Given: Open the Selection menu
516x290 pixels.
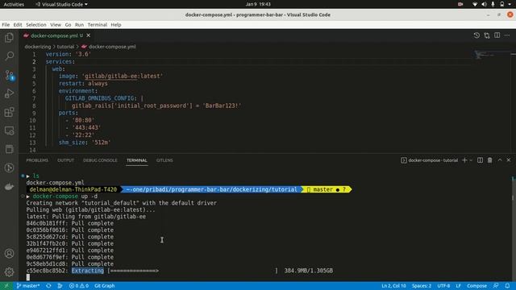Looking at the screenshot, I should [x=36, y=25].
